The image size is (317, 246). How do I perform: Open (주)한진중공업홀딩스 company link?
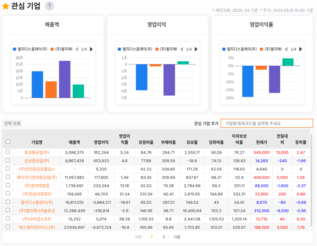[37, 169]
